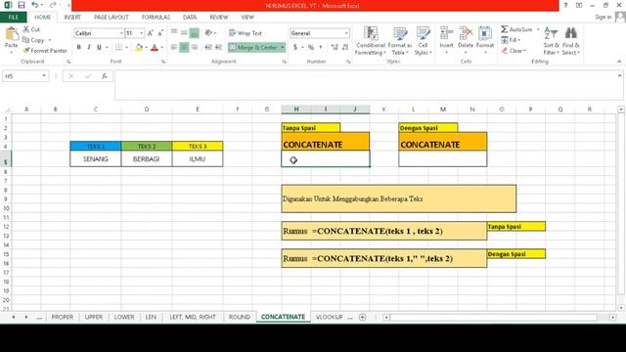
Task: Click the Sign in link
Action: coord(604,17)
